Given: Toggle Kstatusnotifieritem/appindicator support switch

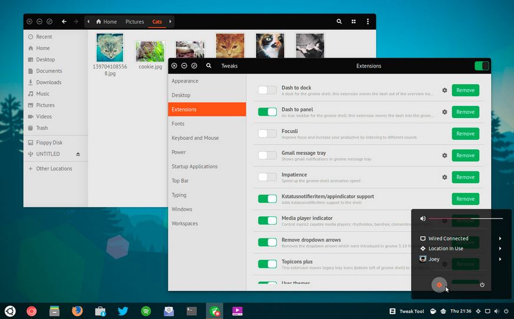Looking at the screenshot, I should pos(267,199).
